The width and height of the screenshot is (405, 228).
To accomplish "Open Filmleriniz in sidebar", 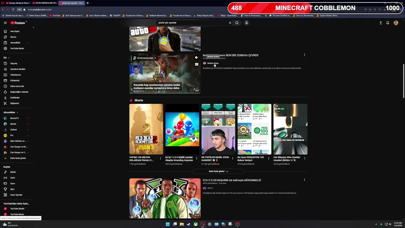I will [15, 80].
